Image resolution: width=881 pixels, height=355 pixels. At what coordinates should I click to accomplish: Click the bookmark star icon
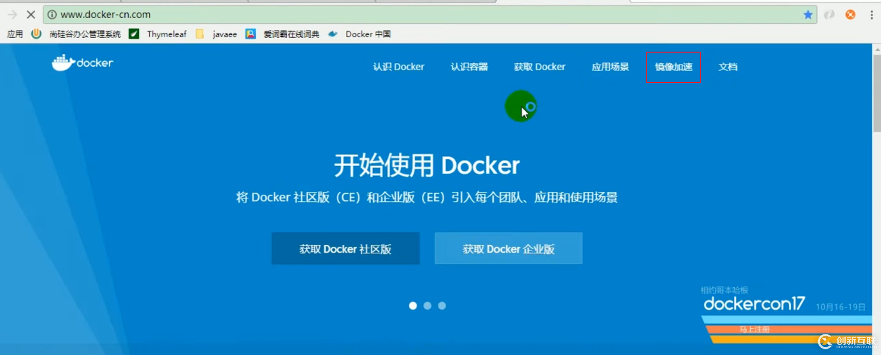807,15
